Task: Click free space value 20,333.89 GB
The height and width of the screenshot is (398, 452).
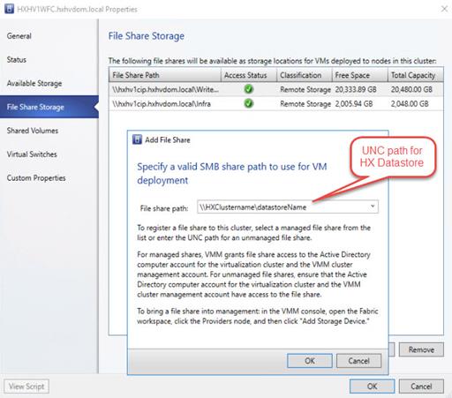Action: (x=356, y=89)
